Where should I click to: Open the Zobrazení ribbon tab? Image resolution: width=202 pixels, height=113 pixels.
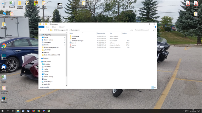(x=62, y=27)
